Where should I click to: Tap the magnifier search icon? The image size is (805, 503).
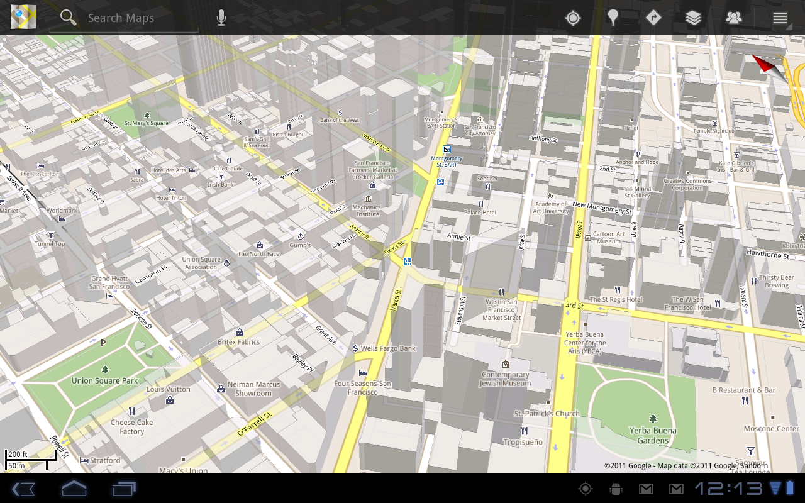click(x=68, y=18)
